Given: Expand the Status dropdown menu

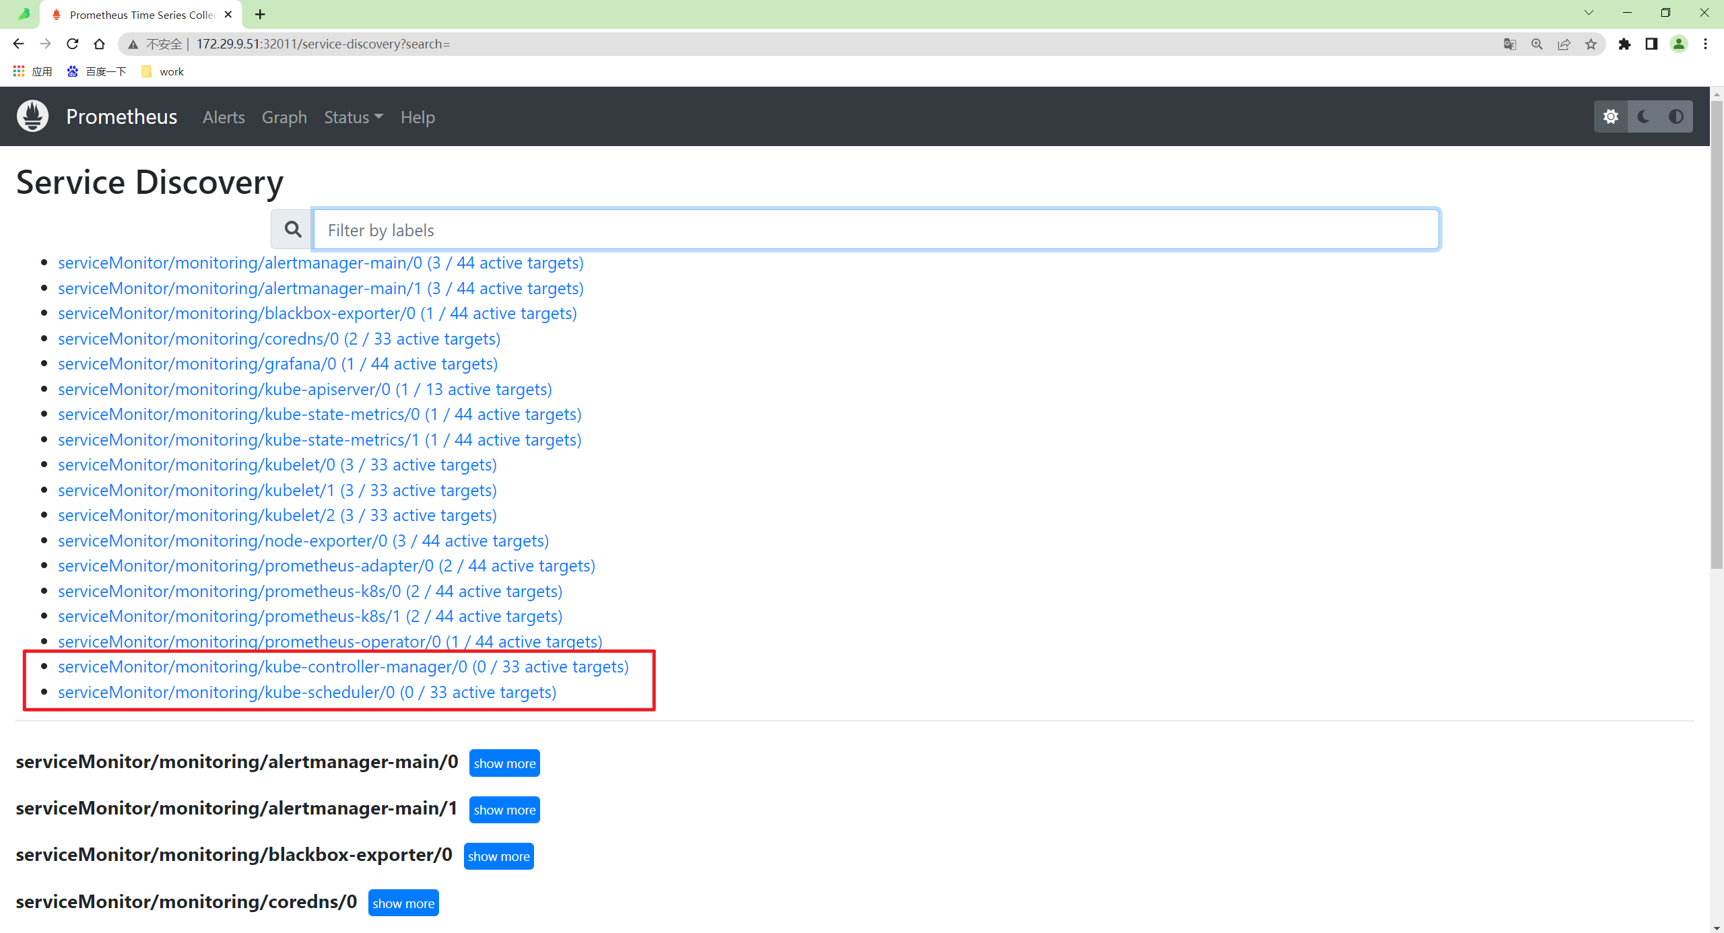Looking at the screenshot, I should 354,117.
